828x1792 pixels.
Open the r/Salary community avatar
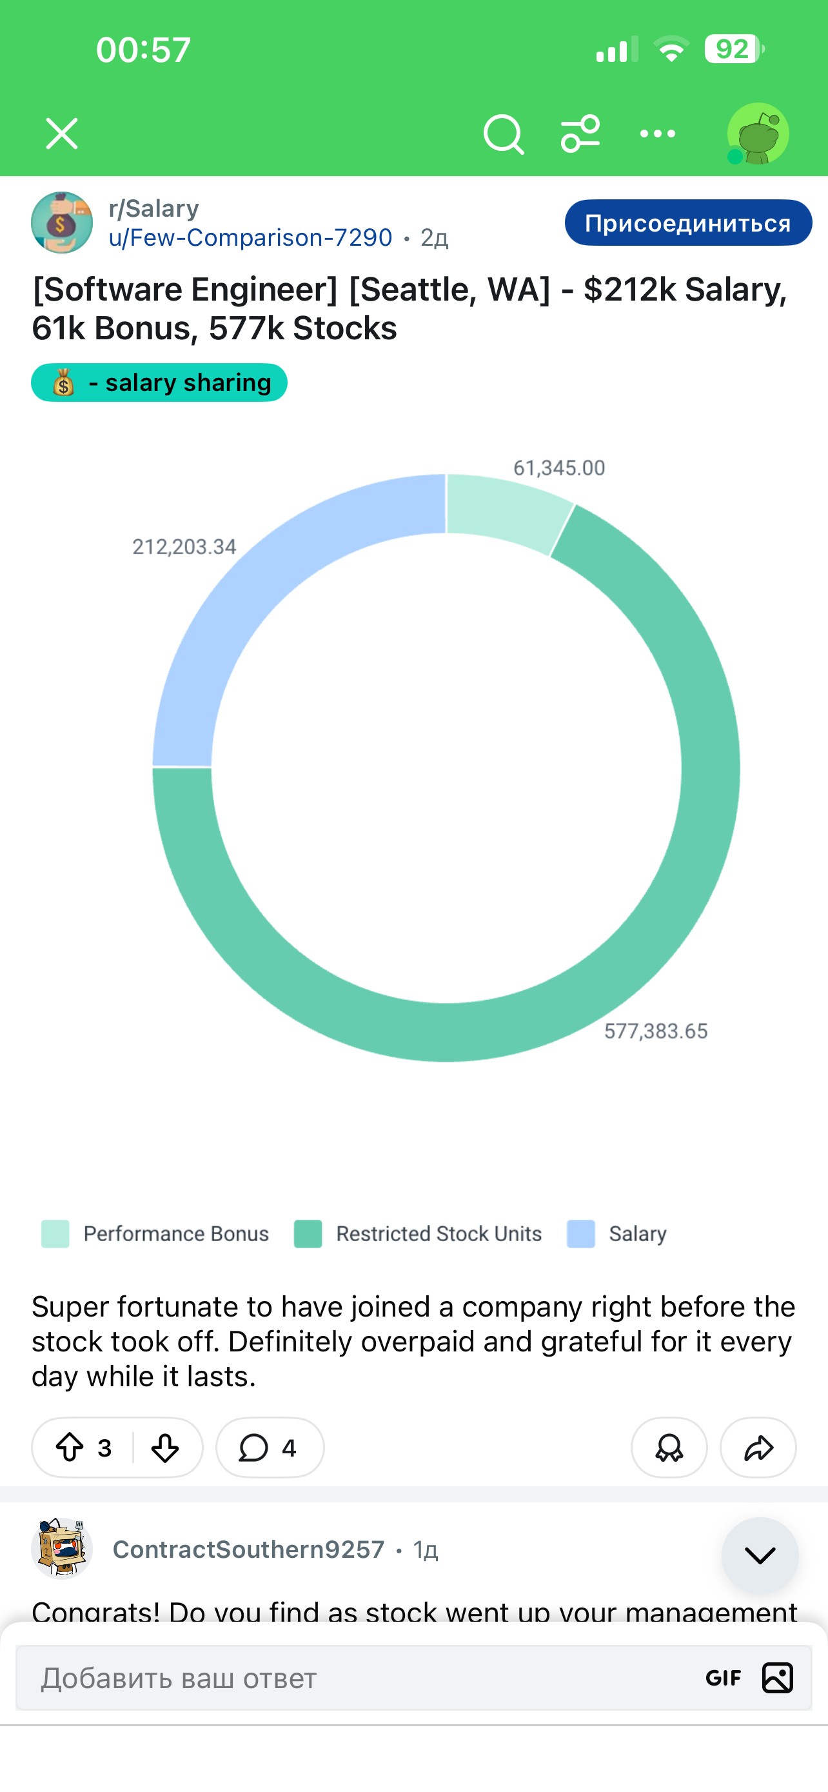(62, 223)
